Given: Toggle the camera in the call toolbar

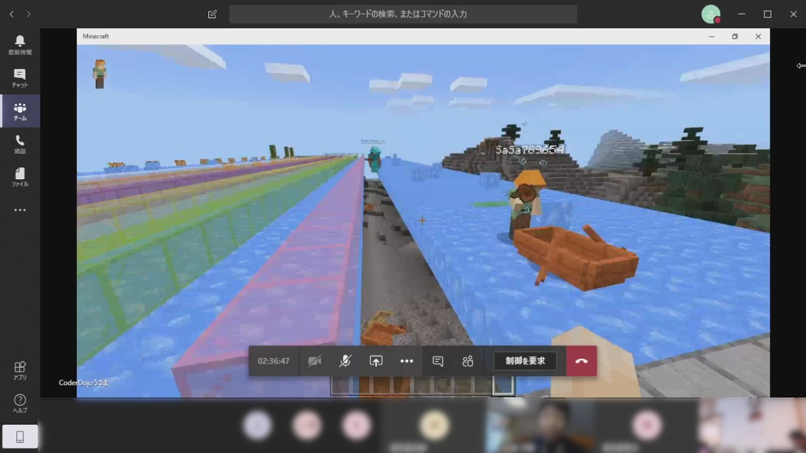Looking at the screenshot, I should pos(314,361).
